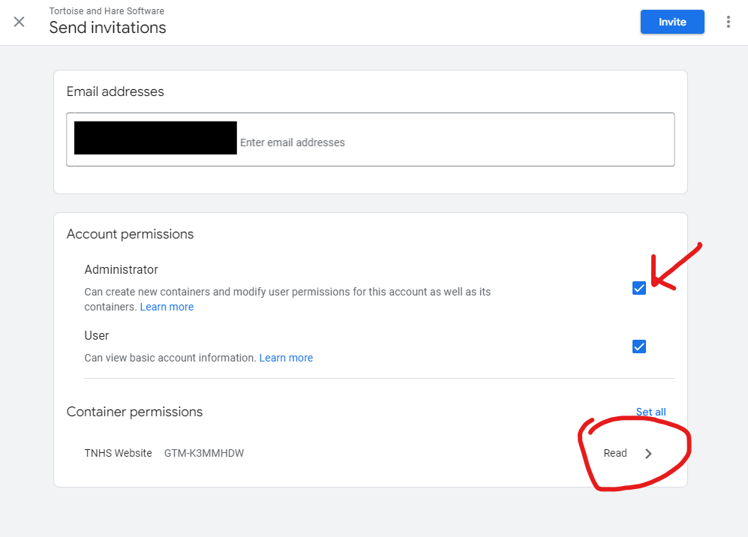Disable the User account permission
This screenshot has height=537, width=748.
click(638, 346)
